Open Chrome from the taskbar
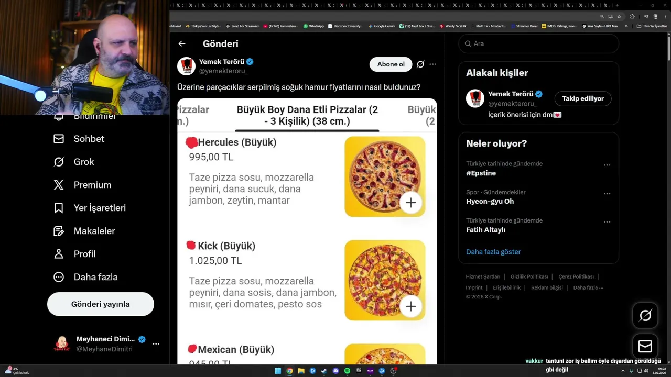The width and height of the screenshot is (671, 377). [289, 371]
